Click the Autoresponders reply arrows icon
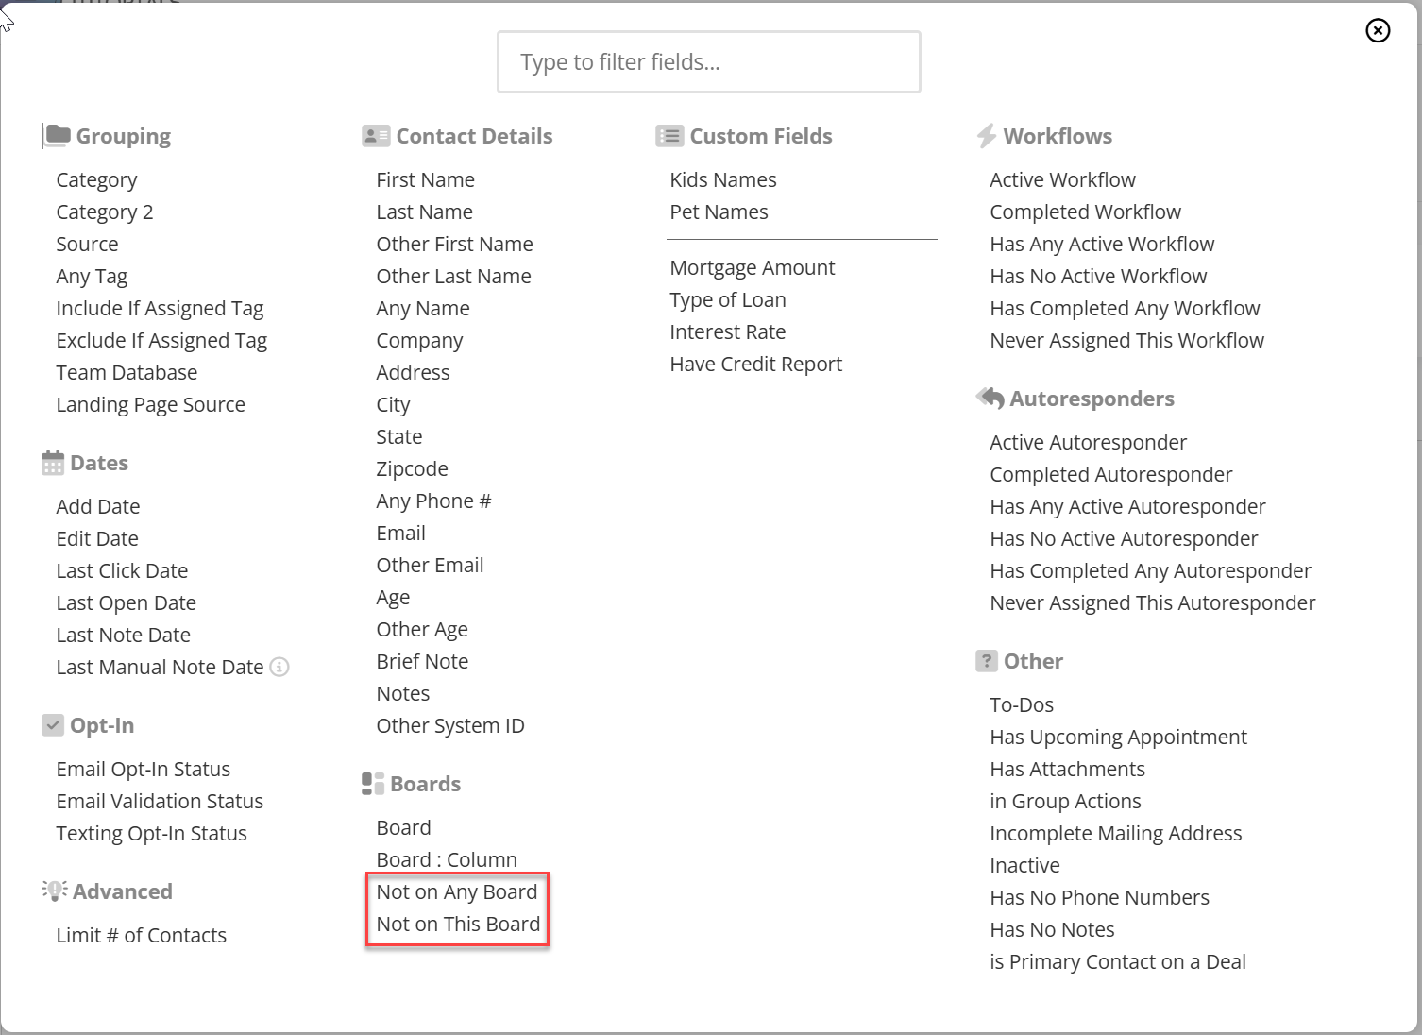Screen dimensions: 1422x1035 click(990, 399)
